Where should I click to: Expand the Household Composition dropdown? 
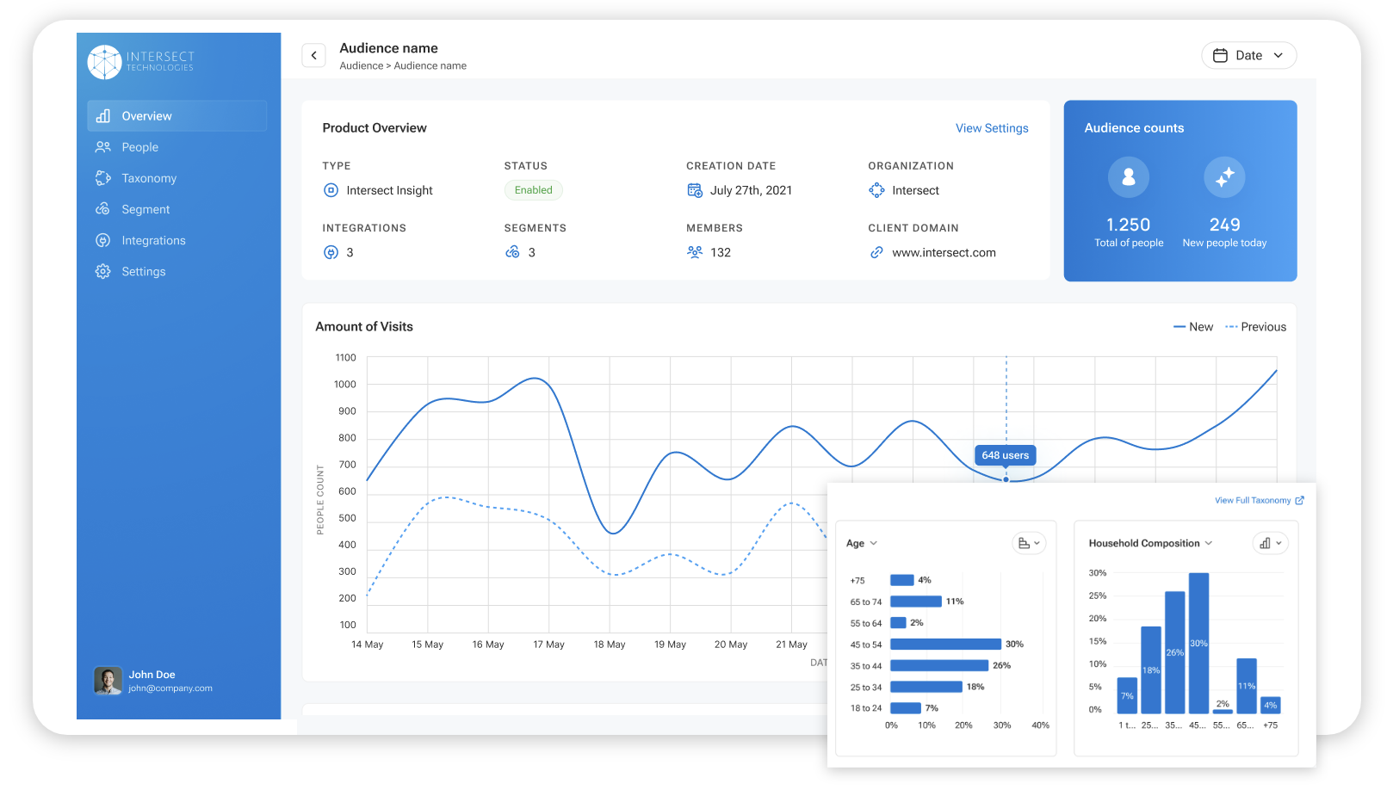(1150, 543)
